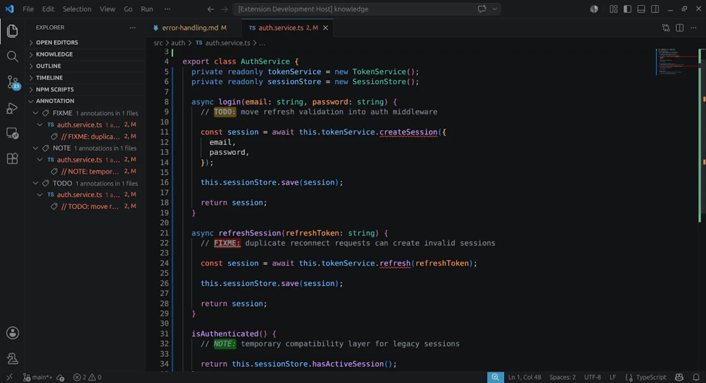Open Changes compare icon in editor toolbar

pyautogui.click(x=666, y=28)
